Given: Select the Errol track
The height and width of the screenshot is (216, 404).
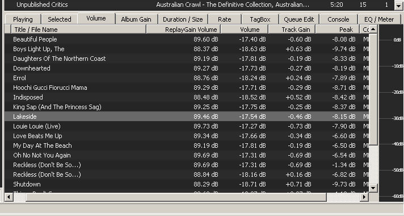Looking at the screenshot, I should 187,78.
